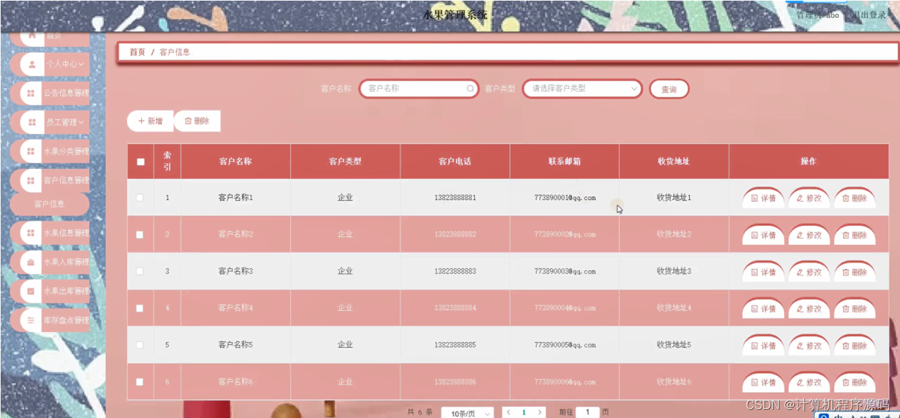Open 详情 for 客户名称1 row

763,198
